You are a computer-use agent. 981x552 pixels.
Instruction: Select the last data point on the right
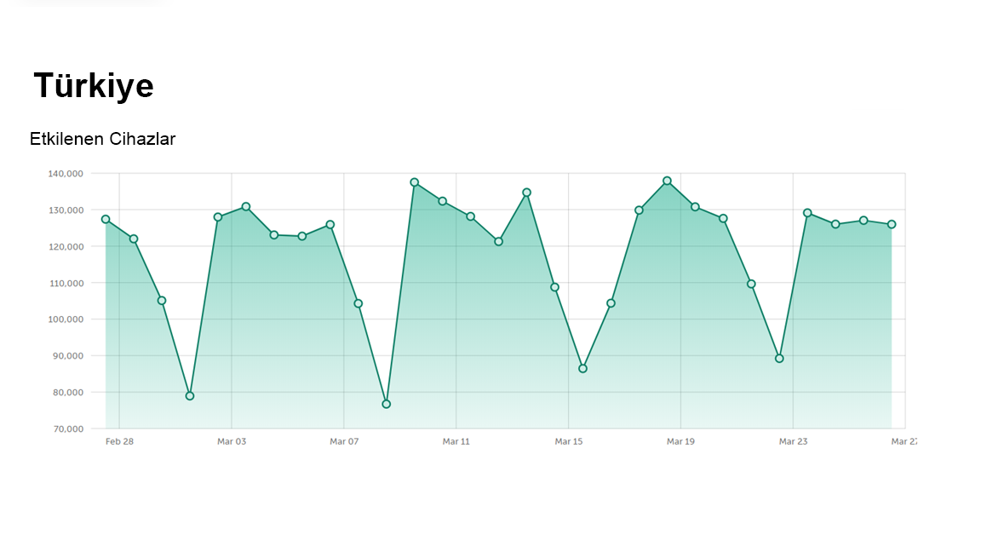click(x=892, y=224)
